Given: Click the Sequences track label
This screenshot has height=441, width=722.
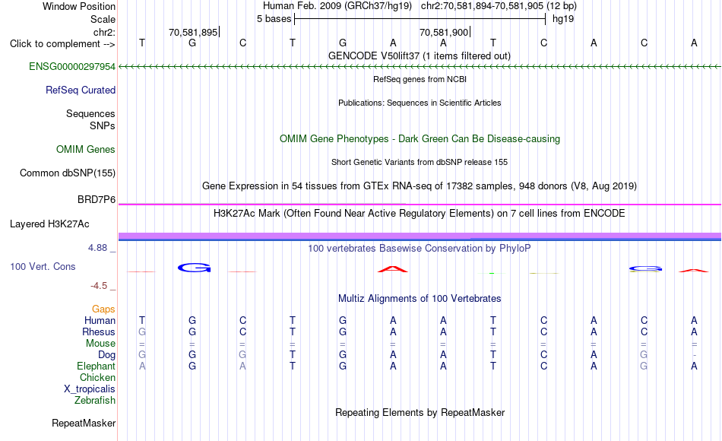Looking at the screenshot, I should click(90, 113).
